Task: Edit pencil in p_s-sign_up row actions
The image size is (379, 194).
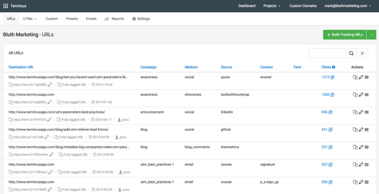Action: pos(361,182)
